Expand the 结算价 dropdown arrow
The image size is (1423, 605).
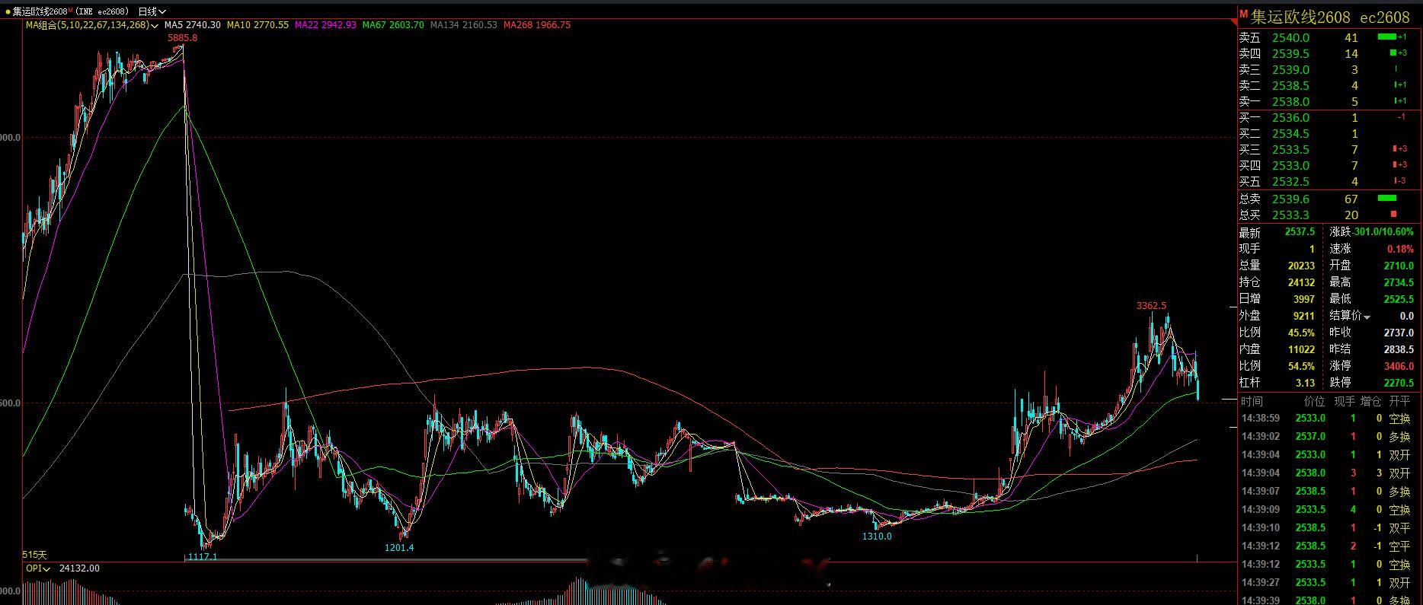coord(1367,317)
